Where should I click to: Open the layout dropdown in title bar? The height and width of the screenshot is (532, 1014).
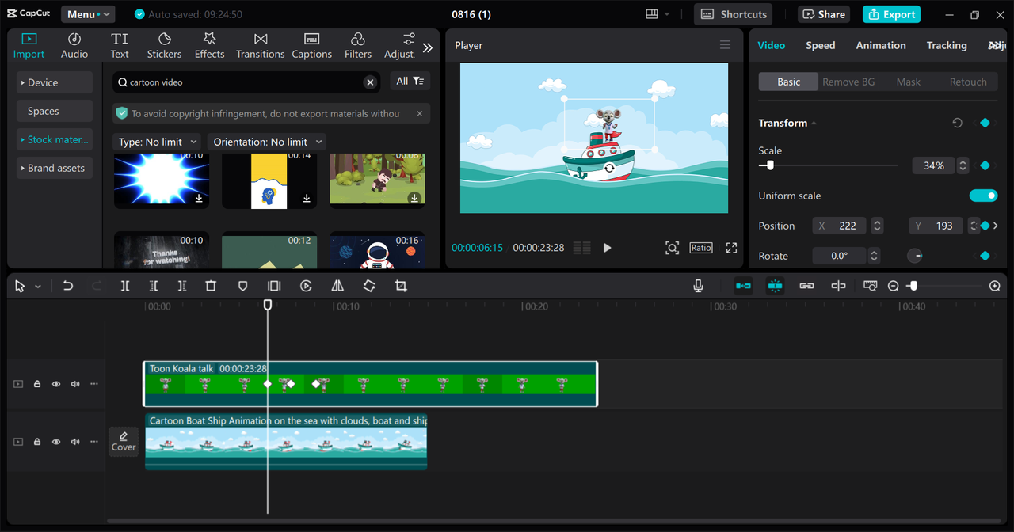pyautogui.click(x=658, y=14)
